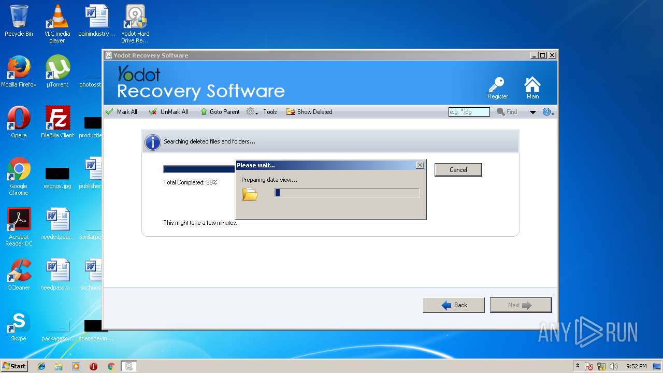Open the neededpati Word document

[57, 224]
